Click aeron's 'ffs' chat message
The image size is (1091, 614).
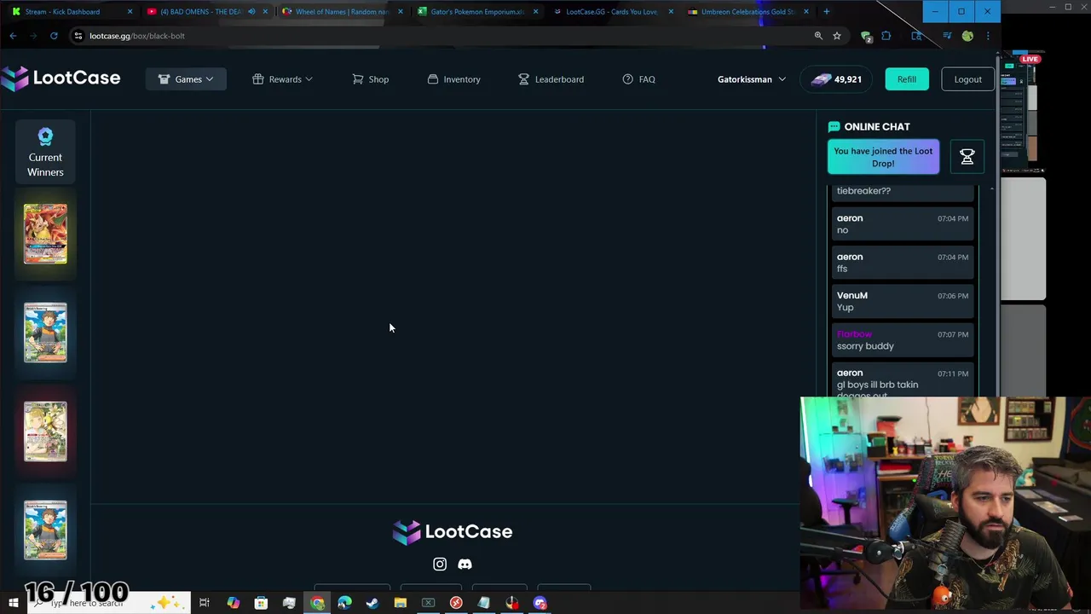(x=903, y=262)
